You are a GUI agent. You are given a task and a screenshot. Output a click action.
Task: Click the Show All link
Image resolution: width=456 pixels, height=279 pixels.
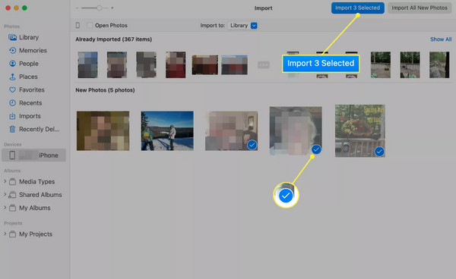click(x=441, y=39)
